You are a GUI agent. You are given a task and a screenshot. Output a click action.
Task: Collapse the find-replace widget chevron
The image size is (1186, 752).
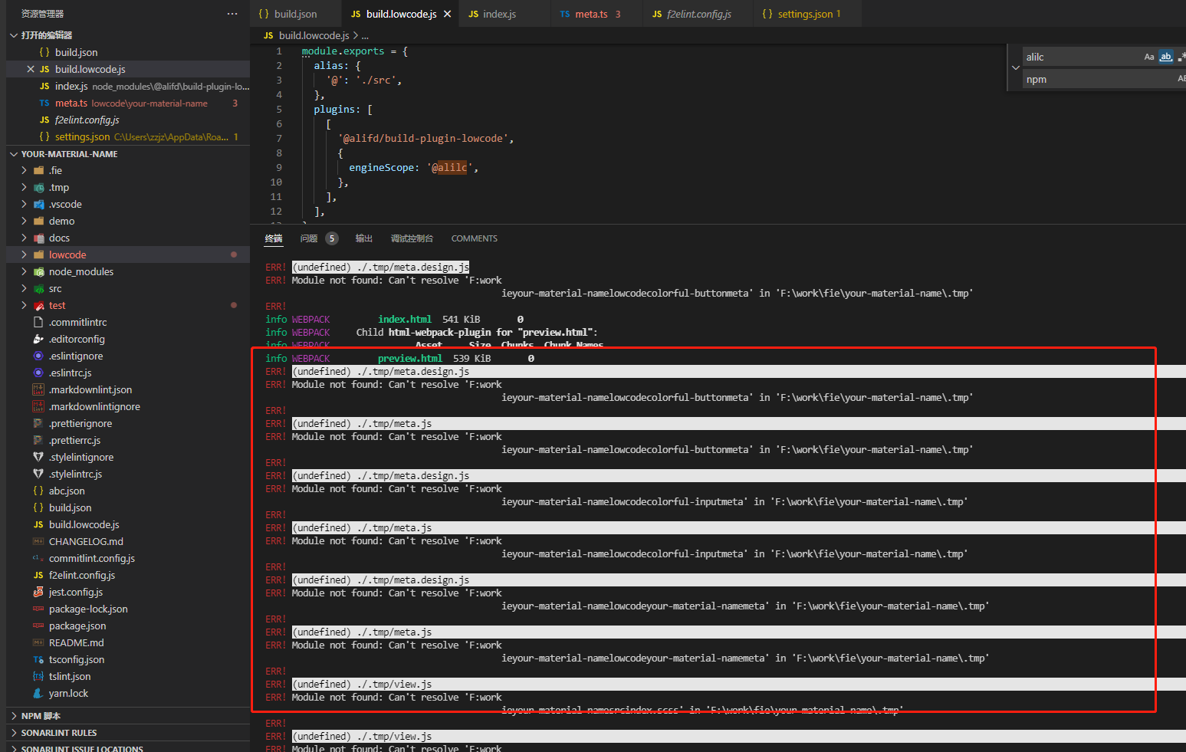click(1015, 67)
